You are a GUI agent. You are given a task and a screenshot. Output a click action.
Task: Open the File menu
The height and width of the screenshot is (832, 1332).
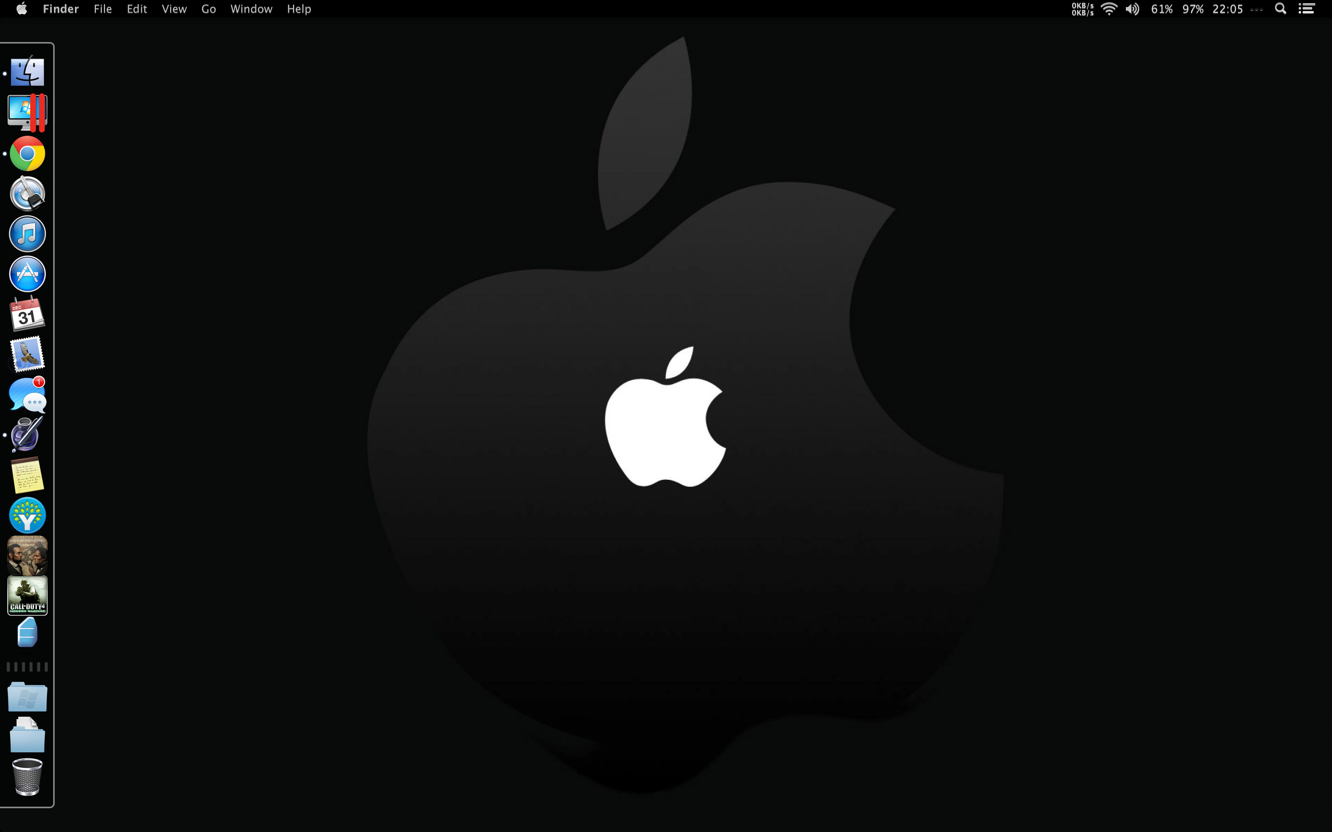102,9
